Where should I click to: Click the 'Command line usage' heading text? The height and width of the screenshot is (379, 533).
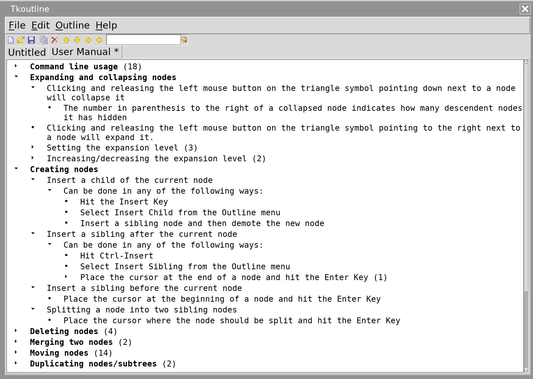(74, 67)
